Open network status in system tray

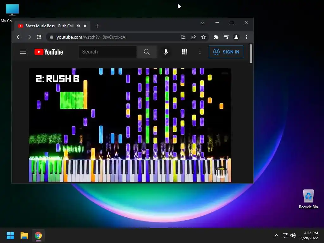(x=285, y=235)
